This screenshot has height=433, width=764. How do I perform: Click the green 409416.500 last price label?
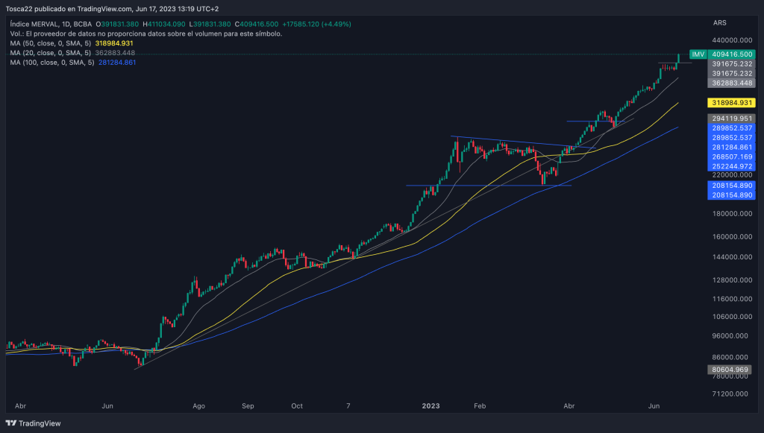point(730,54)
